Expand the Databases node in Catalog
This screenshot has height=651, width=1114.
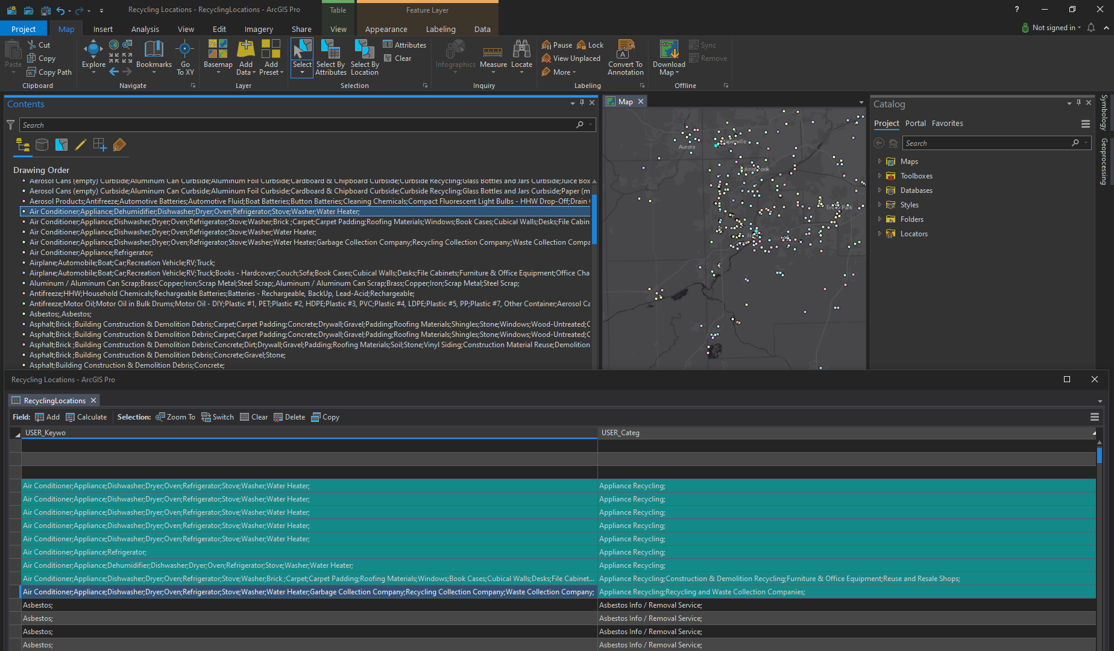point(880,190)
